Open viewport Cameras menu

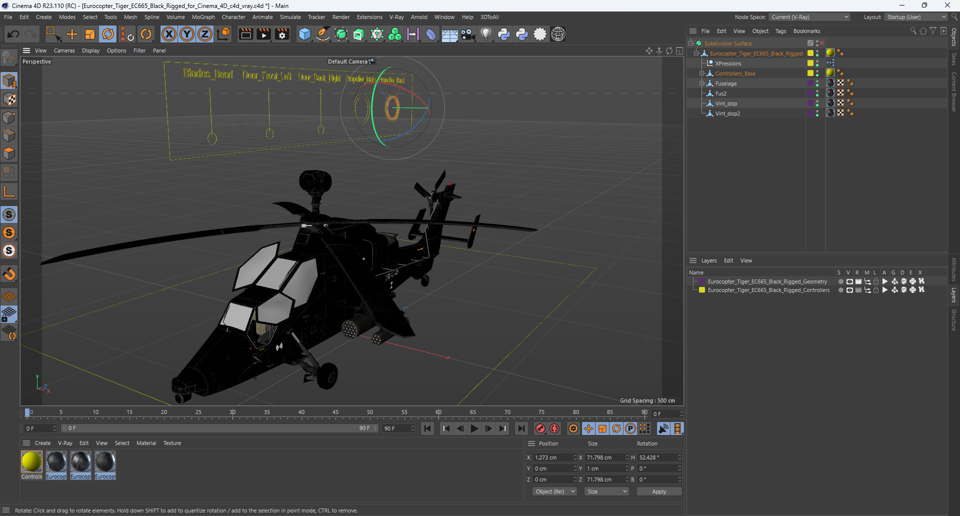[x=64, y=50]
